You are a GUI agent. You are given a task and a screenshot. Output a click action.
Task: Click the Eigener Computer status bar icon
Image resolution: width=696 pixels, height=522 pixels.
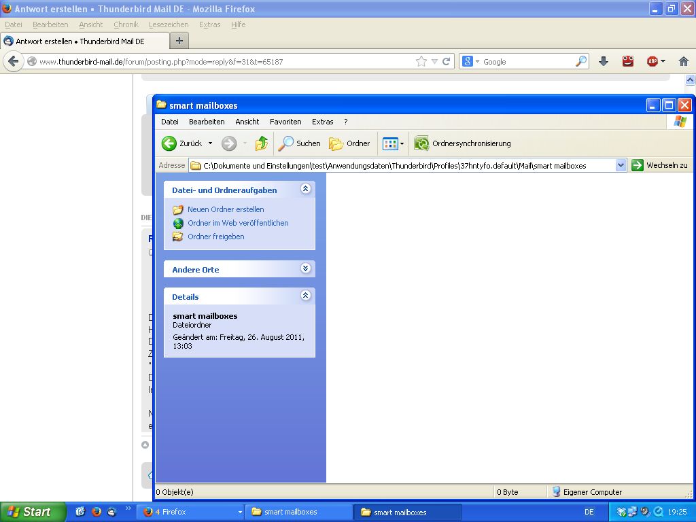[556, 491]
